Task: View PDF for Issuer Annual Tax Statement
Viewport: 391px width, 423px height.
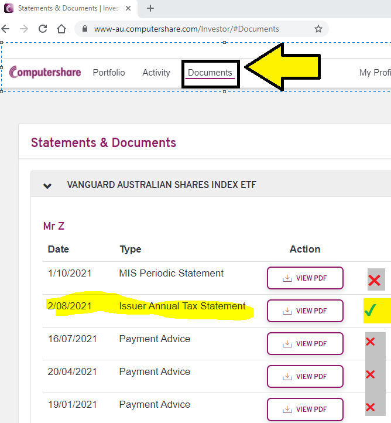Action: point(305,311)
